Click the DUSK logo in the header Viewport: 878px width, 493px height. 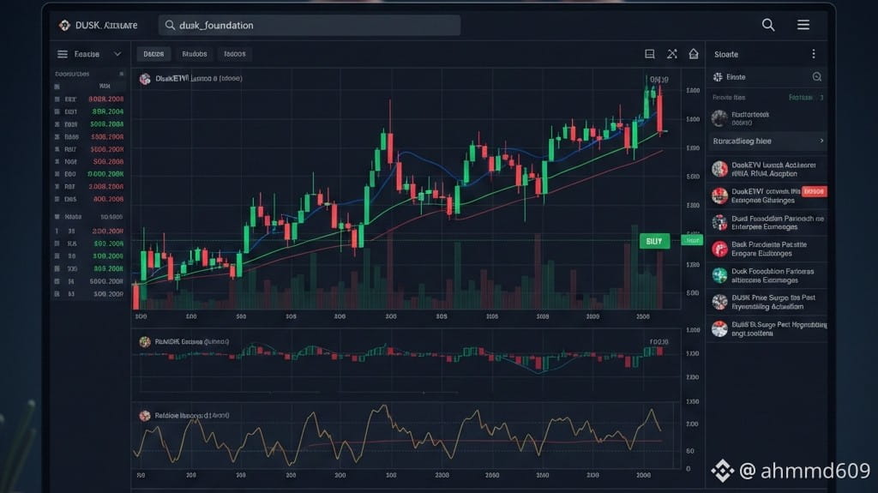click(65, 25)
